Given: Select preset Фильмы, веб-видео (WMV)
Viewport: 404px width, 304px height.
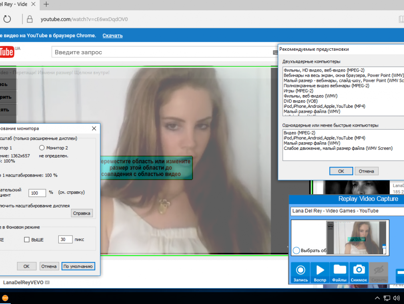Looking at the screenshot, I should coord(310,96).
